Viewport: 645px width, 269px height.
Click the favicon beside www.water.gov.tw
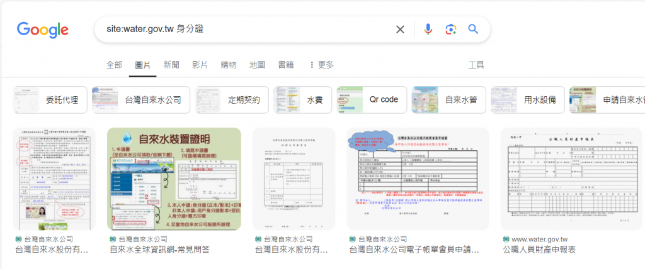coord(506,239)
